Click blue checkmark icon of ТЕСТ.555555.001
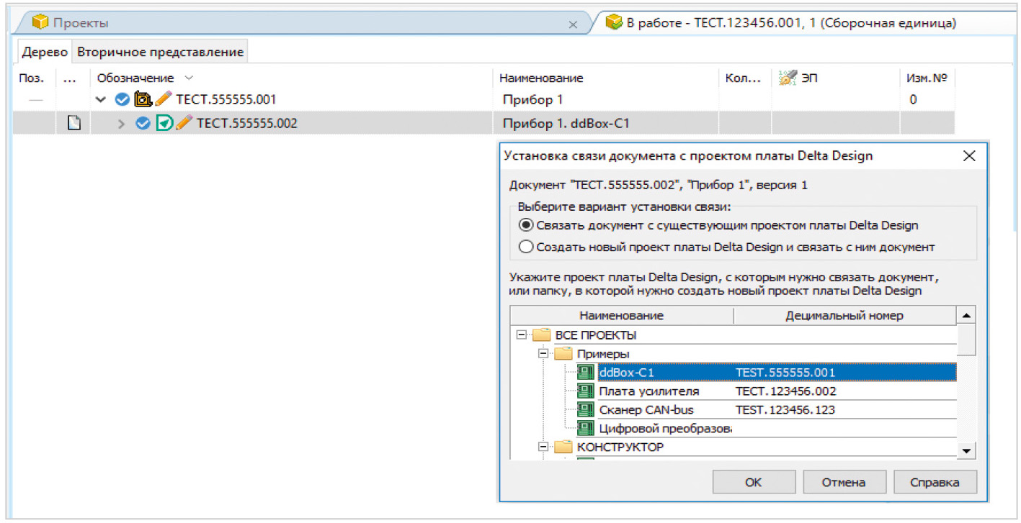 122,99
